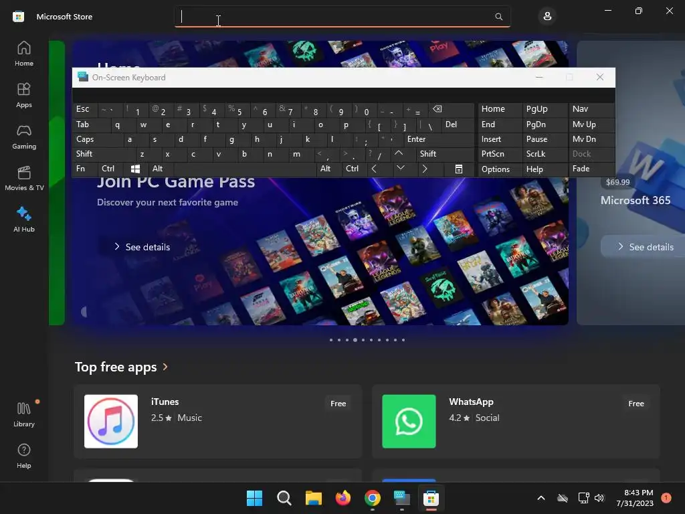Toggle the left Shift key
Image resolution: width=685 pixels, height=514 pixels.
click(104, 154)
